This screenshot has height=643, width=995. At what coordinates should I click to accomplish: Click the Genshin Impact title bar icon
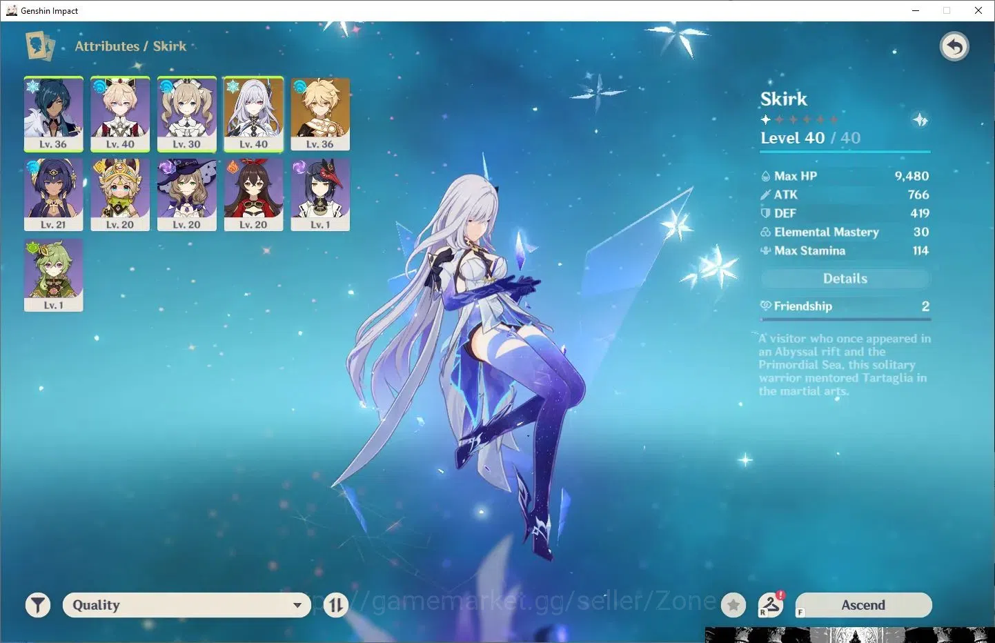tap(12, 10)
